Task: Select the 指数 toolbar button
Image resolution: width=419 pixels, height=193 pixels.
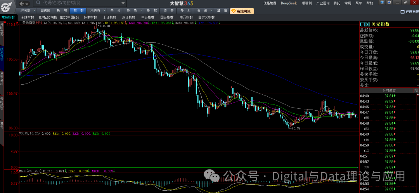Action: coord(78,11)
